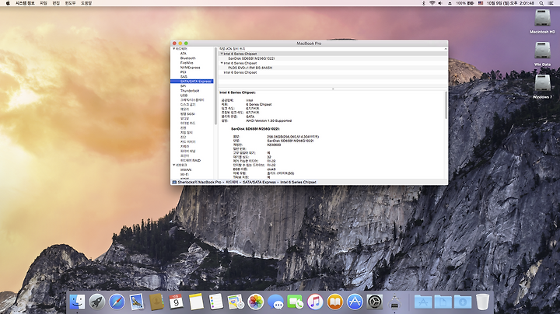Open the Apple menu
Viewport: 560px width, 314px height.
8,3
